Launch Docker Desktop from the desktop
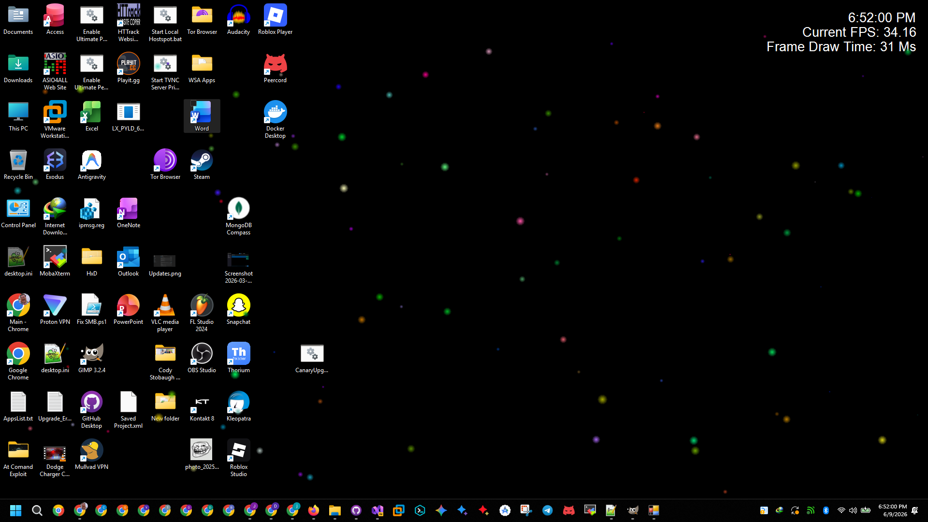 (275, 119)
